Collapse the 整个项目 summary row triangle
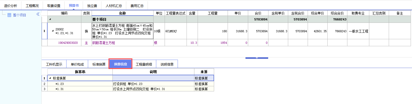 [x=50, y=20]
